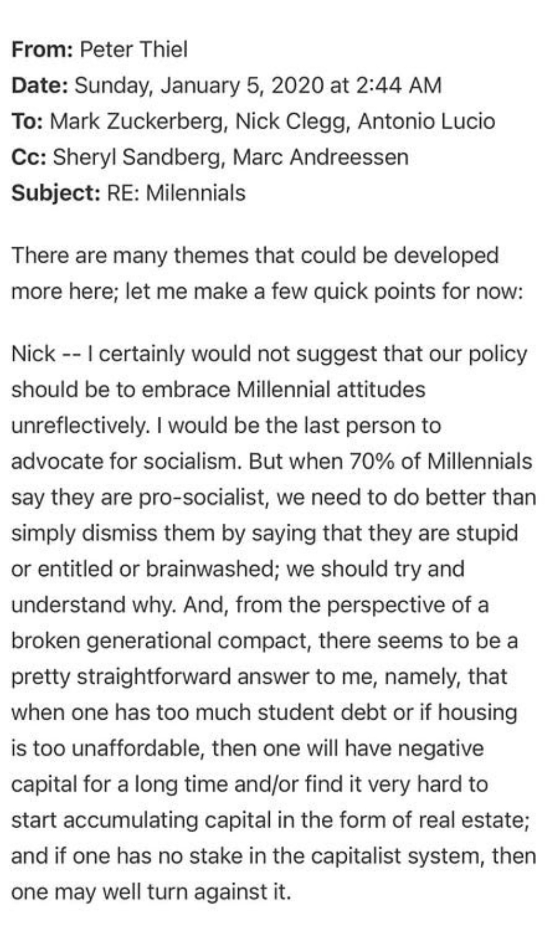The height and width of the screenshot is (925, 551).
Task: Click the Cc field label
Action: point(30,157)
